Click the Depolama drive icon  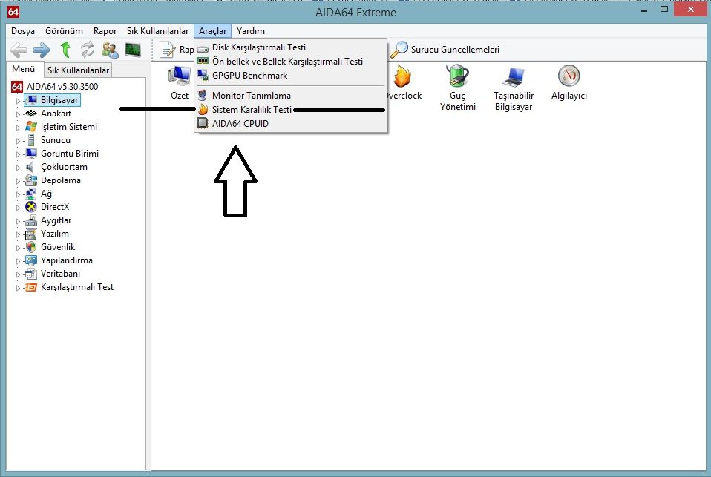pyautogui.click(x=31, y=180)
